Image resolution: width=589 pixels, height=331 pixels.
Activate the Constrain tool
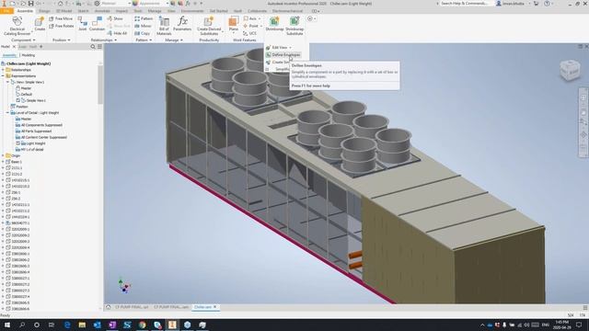click(x=97, y=24)
